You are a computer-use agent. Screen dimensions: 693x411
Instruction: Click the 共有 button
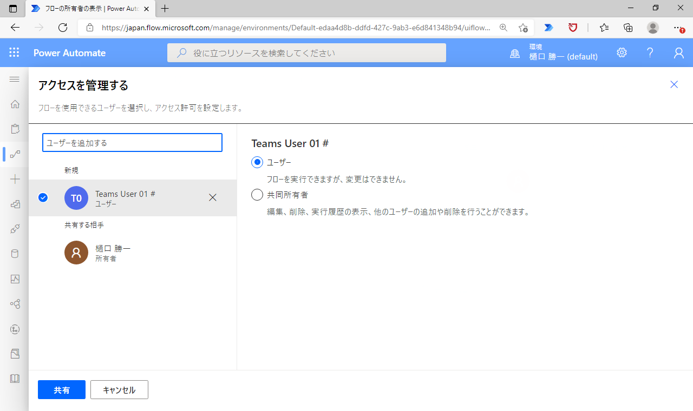[x=62, y=390]
